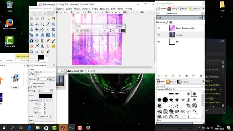The image size is (233, 131).
Task: Select the Blur/Sharpen droplet tool
Action: click(37, 52)
